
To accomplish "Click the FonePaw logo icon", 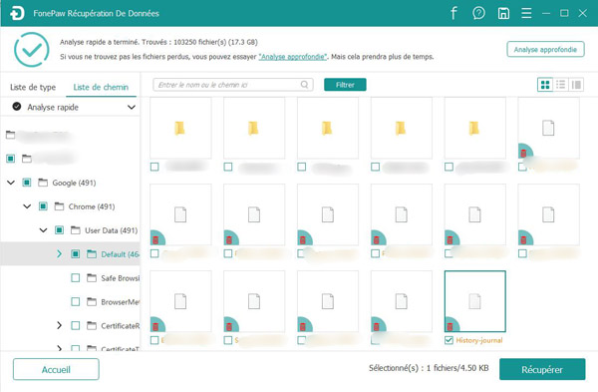I will coord(17,13).
